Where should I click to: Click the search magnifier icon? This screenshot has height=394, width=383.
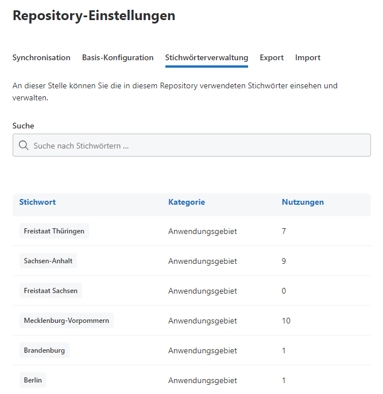click(24, 146)
